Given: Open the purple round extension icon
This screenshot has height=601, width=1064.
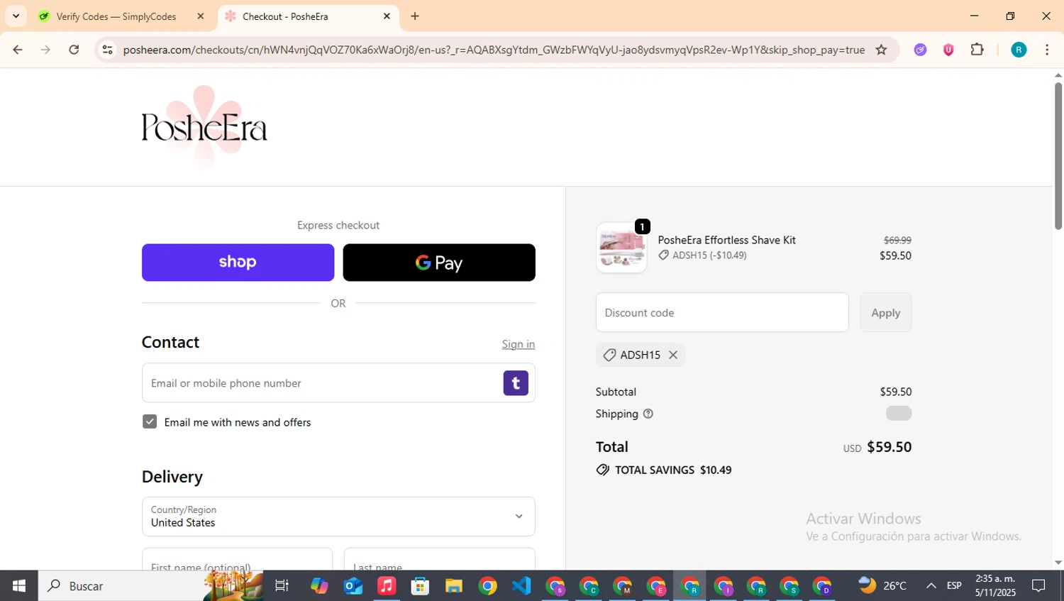Looking at the screenshot, I should (920, 50).
